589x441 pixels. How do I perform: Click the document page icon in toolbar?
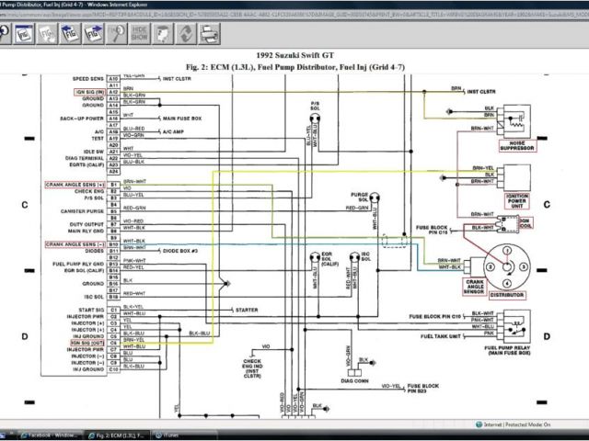[x=163, y=35]
